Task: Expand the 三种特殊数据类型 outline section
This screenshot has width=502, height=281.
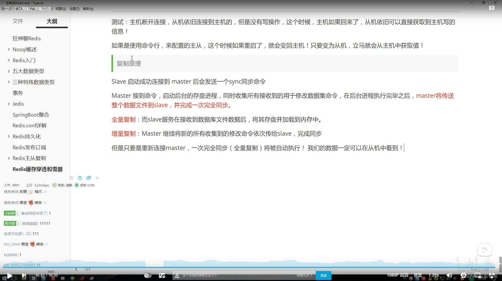Action: click(x=9, y=82)
